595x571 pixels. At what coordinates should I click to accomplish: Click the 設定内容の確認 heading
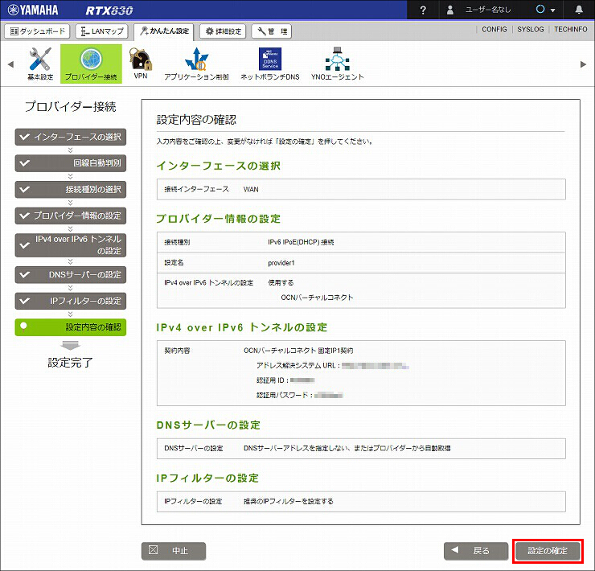(x=196, y=120)
